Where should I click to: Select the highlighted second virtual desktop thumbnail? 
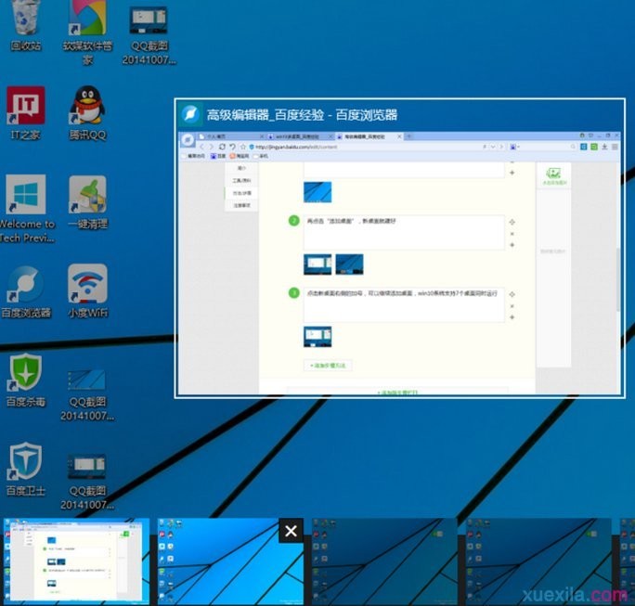230,561
